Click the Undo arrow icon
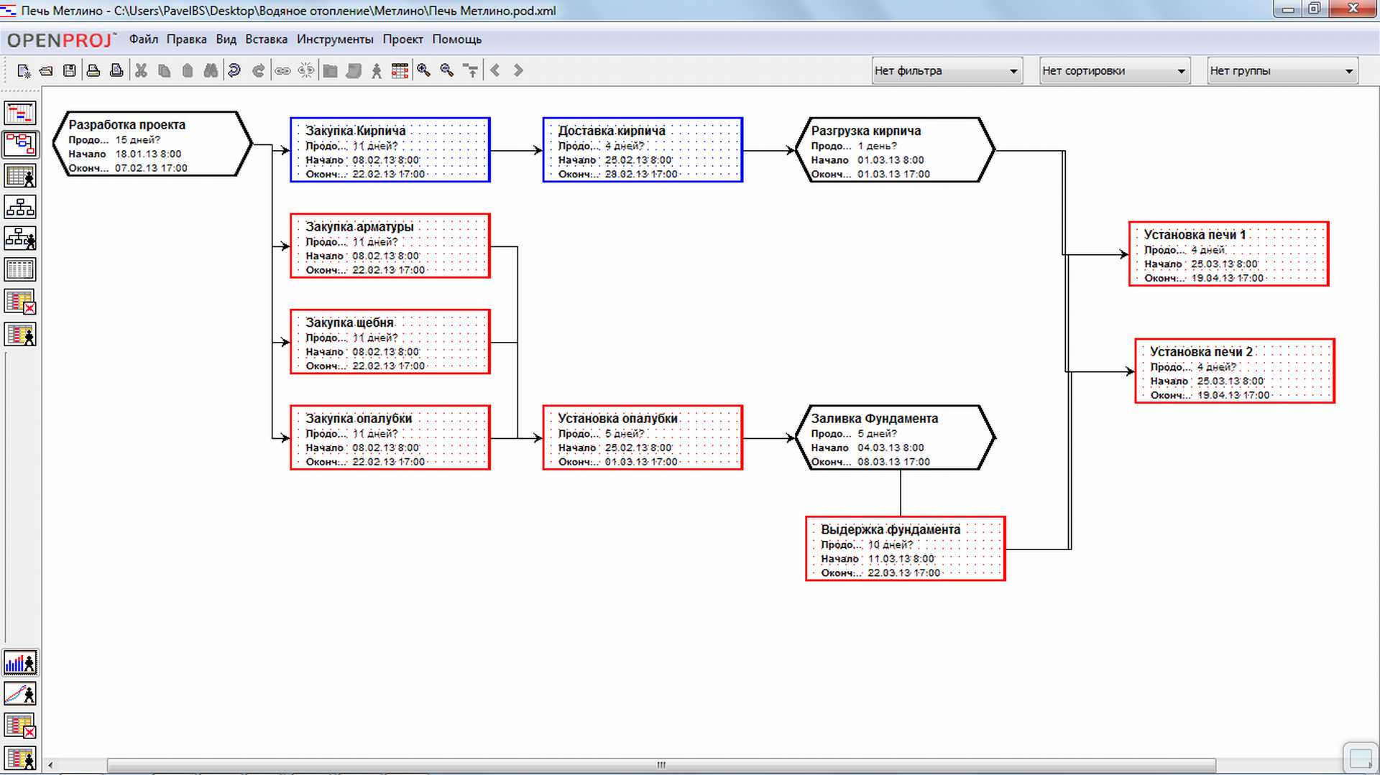This screenshot has width=1380, height=775. click(234, 70)
